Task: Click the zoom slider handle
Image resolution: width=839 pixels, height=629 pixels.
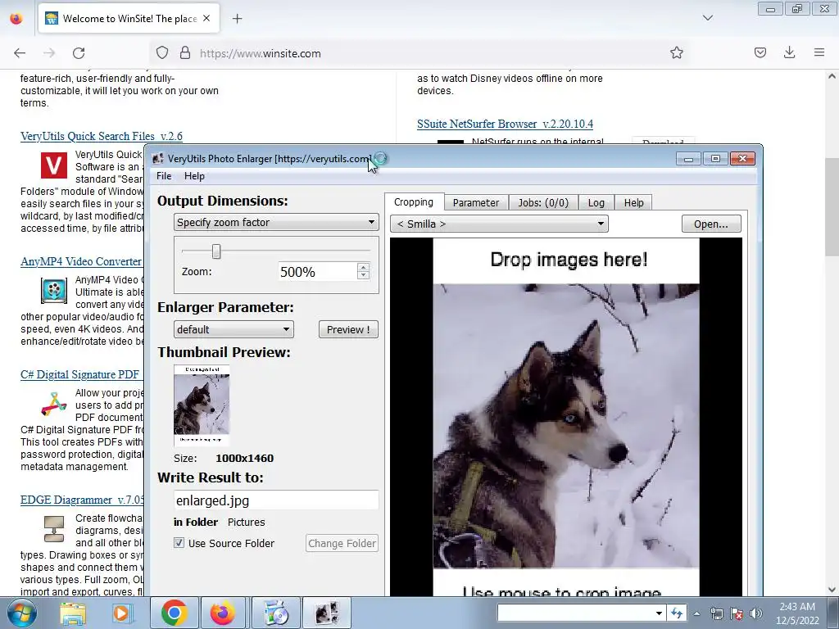Action: [216, 251]
